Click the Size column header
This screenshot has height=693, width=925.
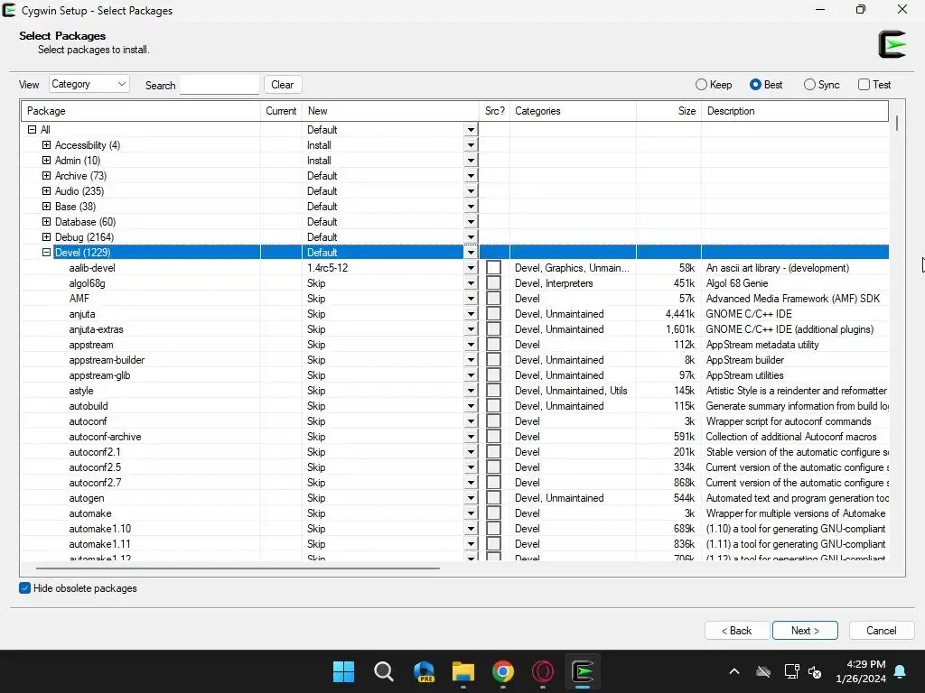click(x=669, y=111)
